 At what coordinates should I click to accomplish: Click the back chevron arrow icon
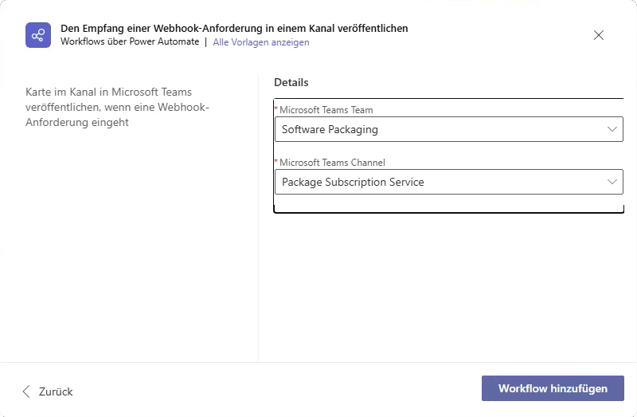point(26,391)
